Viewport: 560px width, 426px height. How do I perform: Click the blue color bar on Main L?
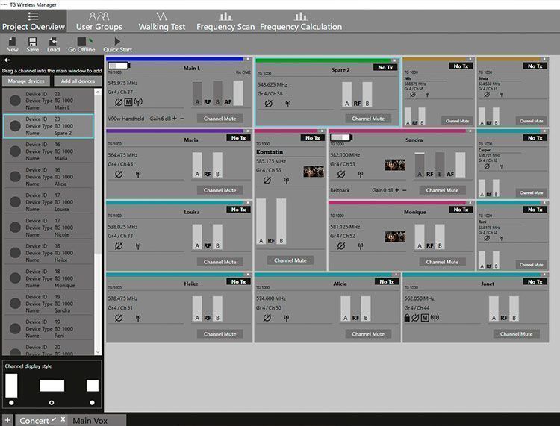click(x=175, y=59)
